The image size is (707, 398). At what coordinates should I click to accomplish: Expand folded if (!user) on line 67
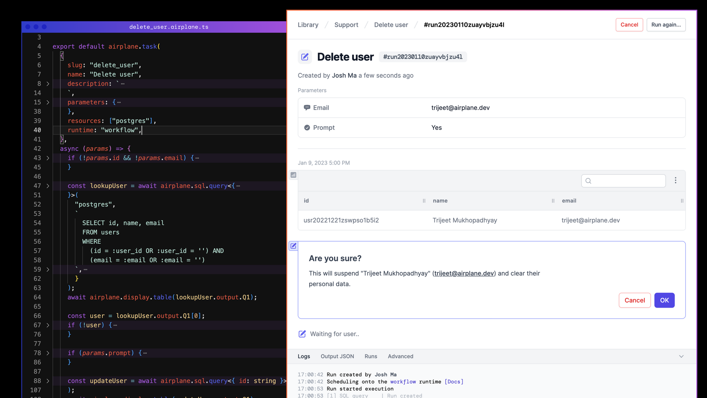48,325
